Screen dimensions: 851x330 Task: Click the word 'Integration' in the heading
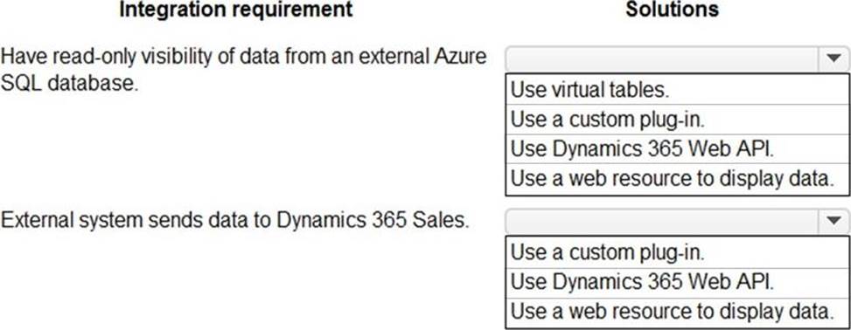pyautogui.click(x=173, y=10)
